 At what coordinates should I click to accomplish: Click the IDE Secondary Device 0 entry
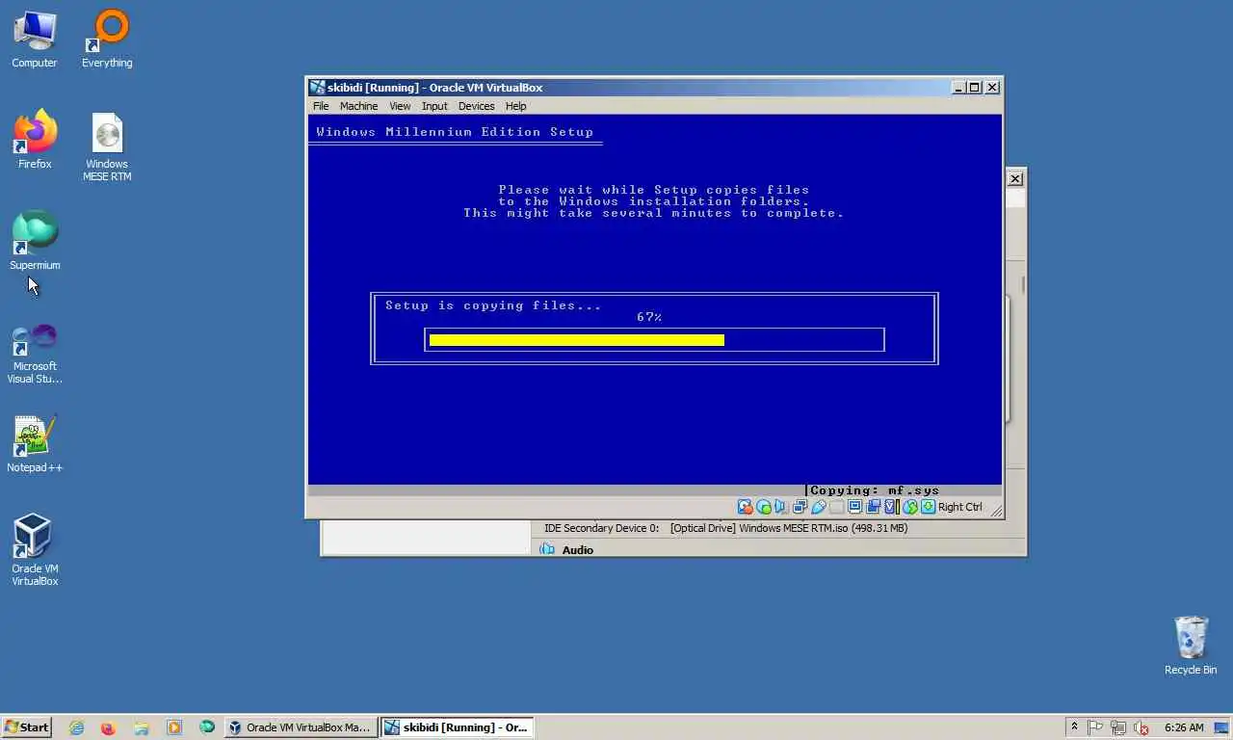[x=725, y=528]
